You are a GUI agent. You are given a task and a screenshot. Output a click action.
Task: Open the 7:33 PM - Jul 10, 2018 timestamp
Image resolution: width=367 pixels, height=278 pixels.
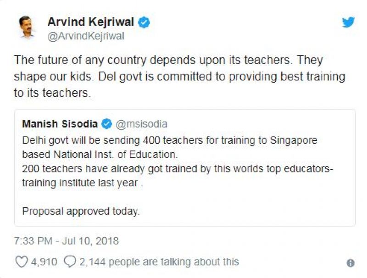tap(67, 240)
